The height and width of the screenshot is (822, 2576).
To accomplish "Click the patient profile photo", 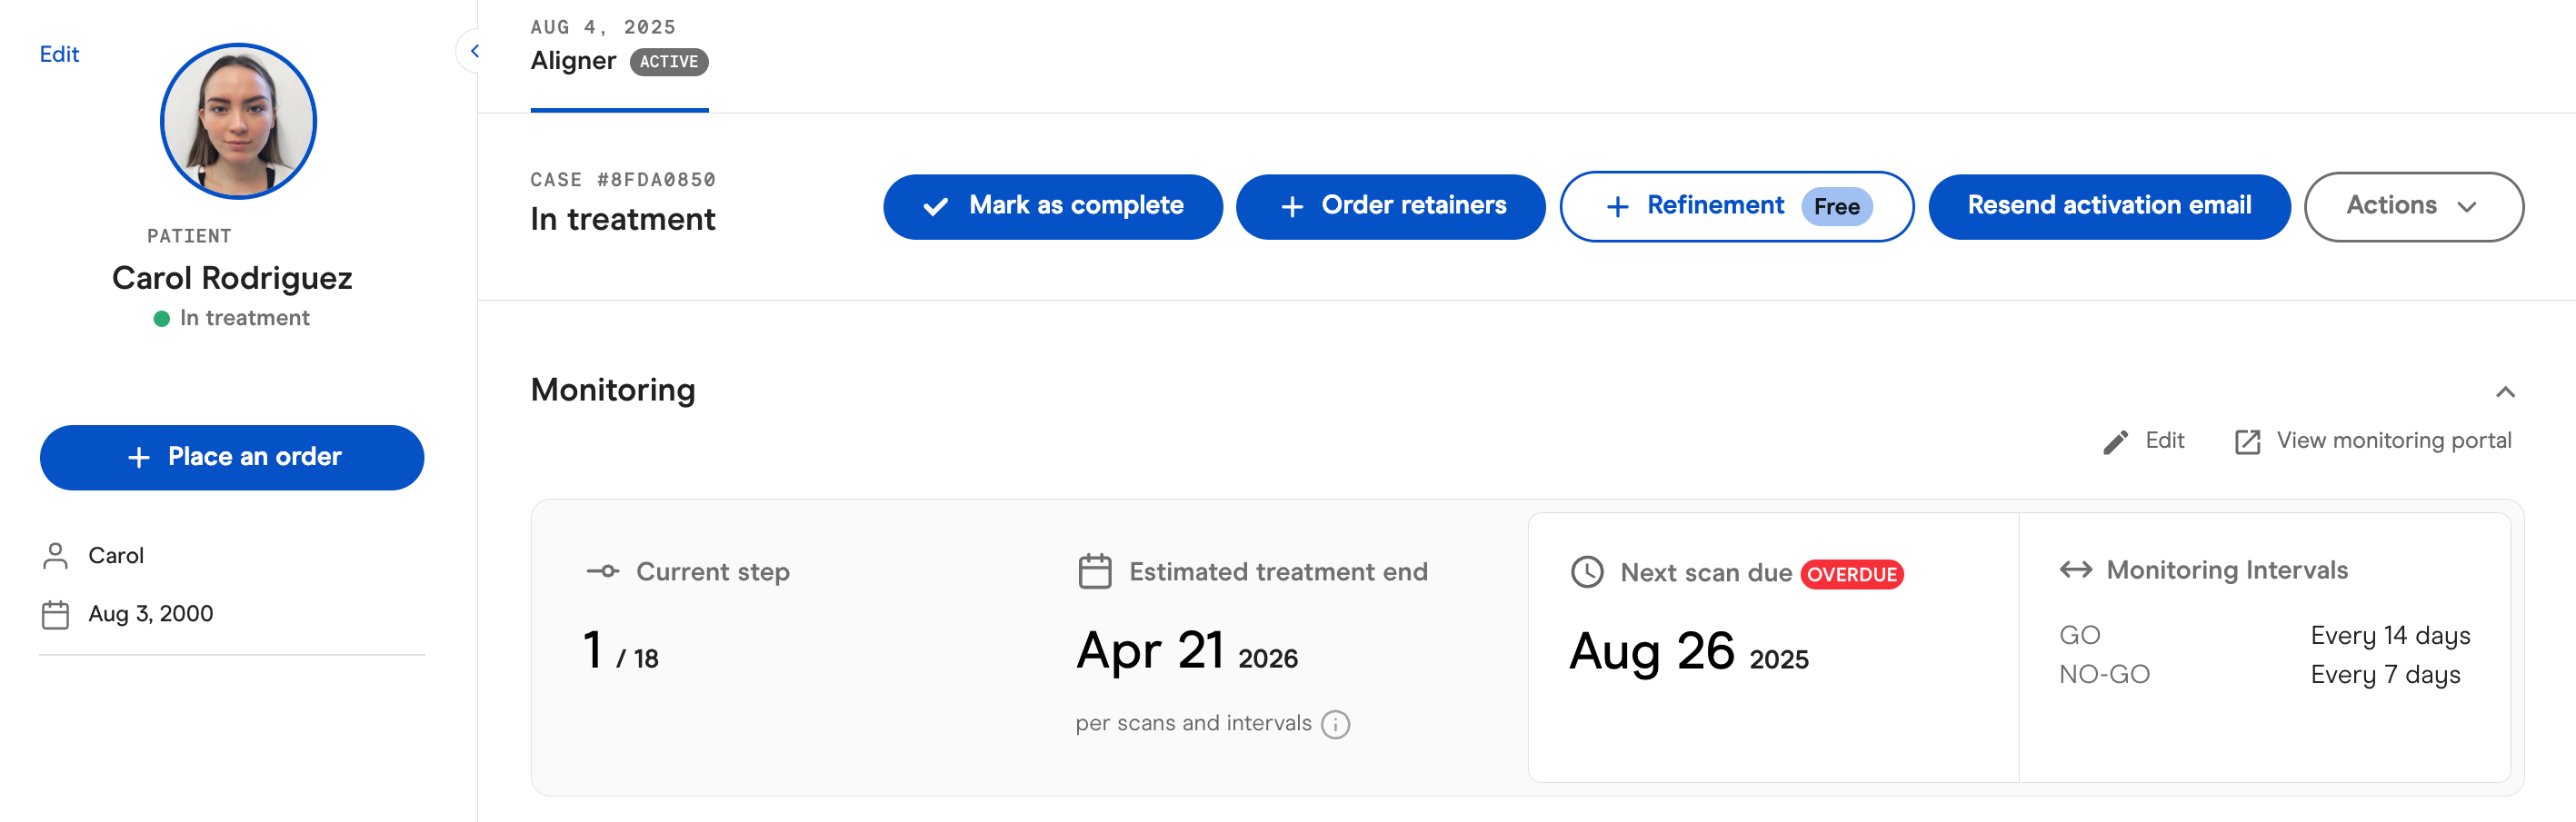I will (238, 121).
